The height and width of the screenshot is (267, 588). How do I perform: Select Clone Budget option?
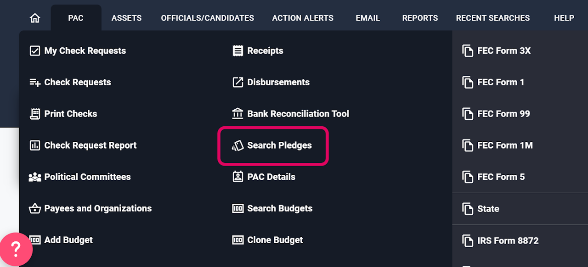point(275,240)
